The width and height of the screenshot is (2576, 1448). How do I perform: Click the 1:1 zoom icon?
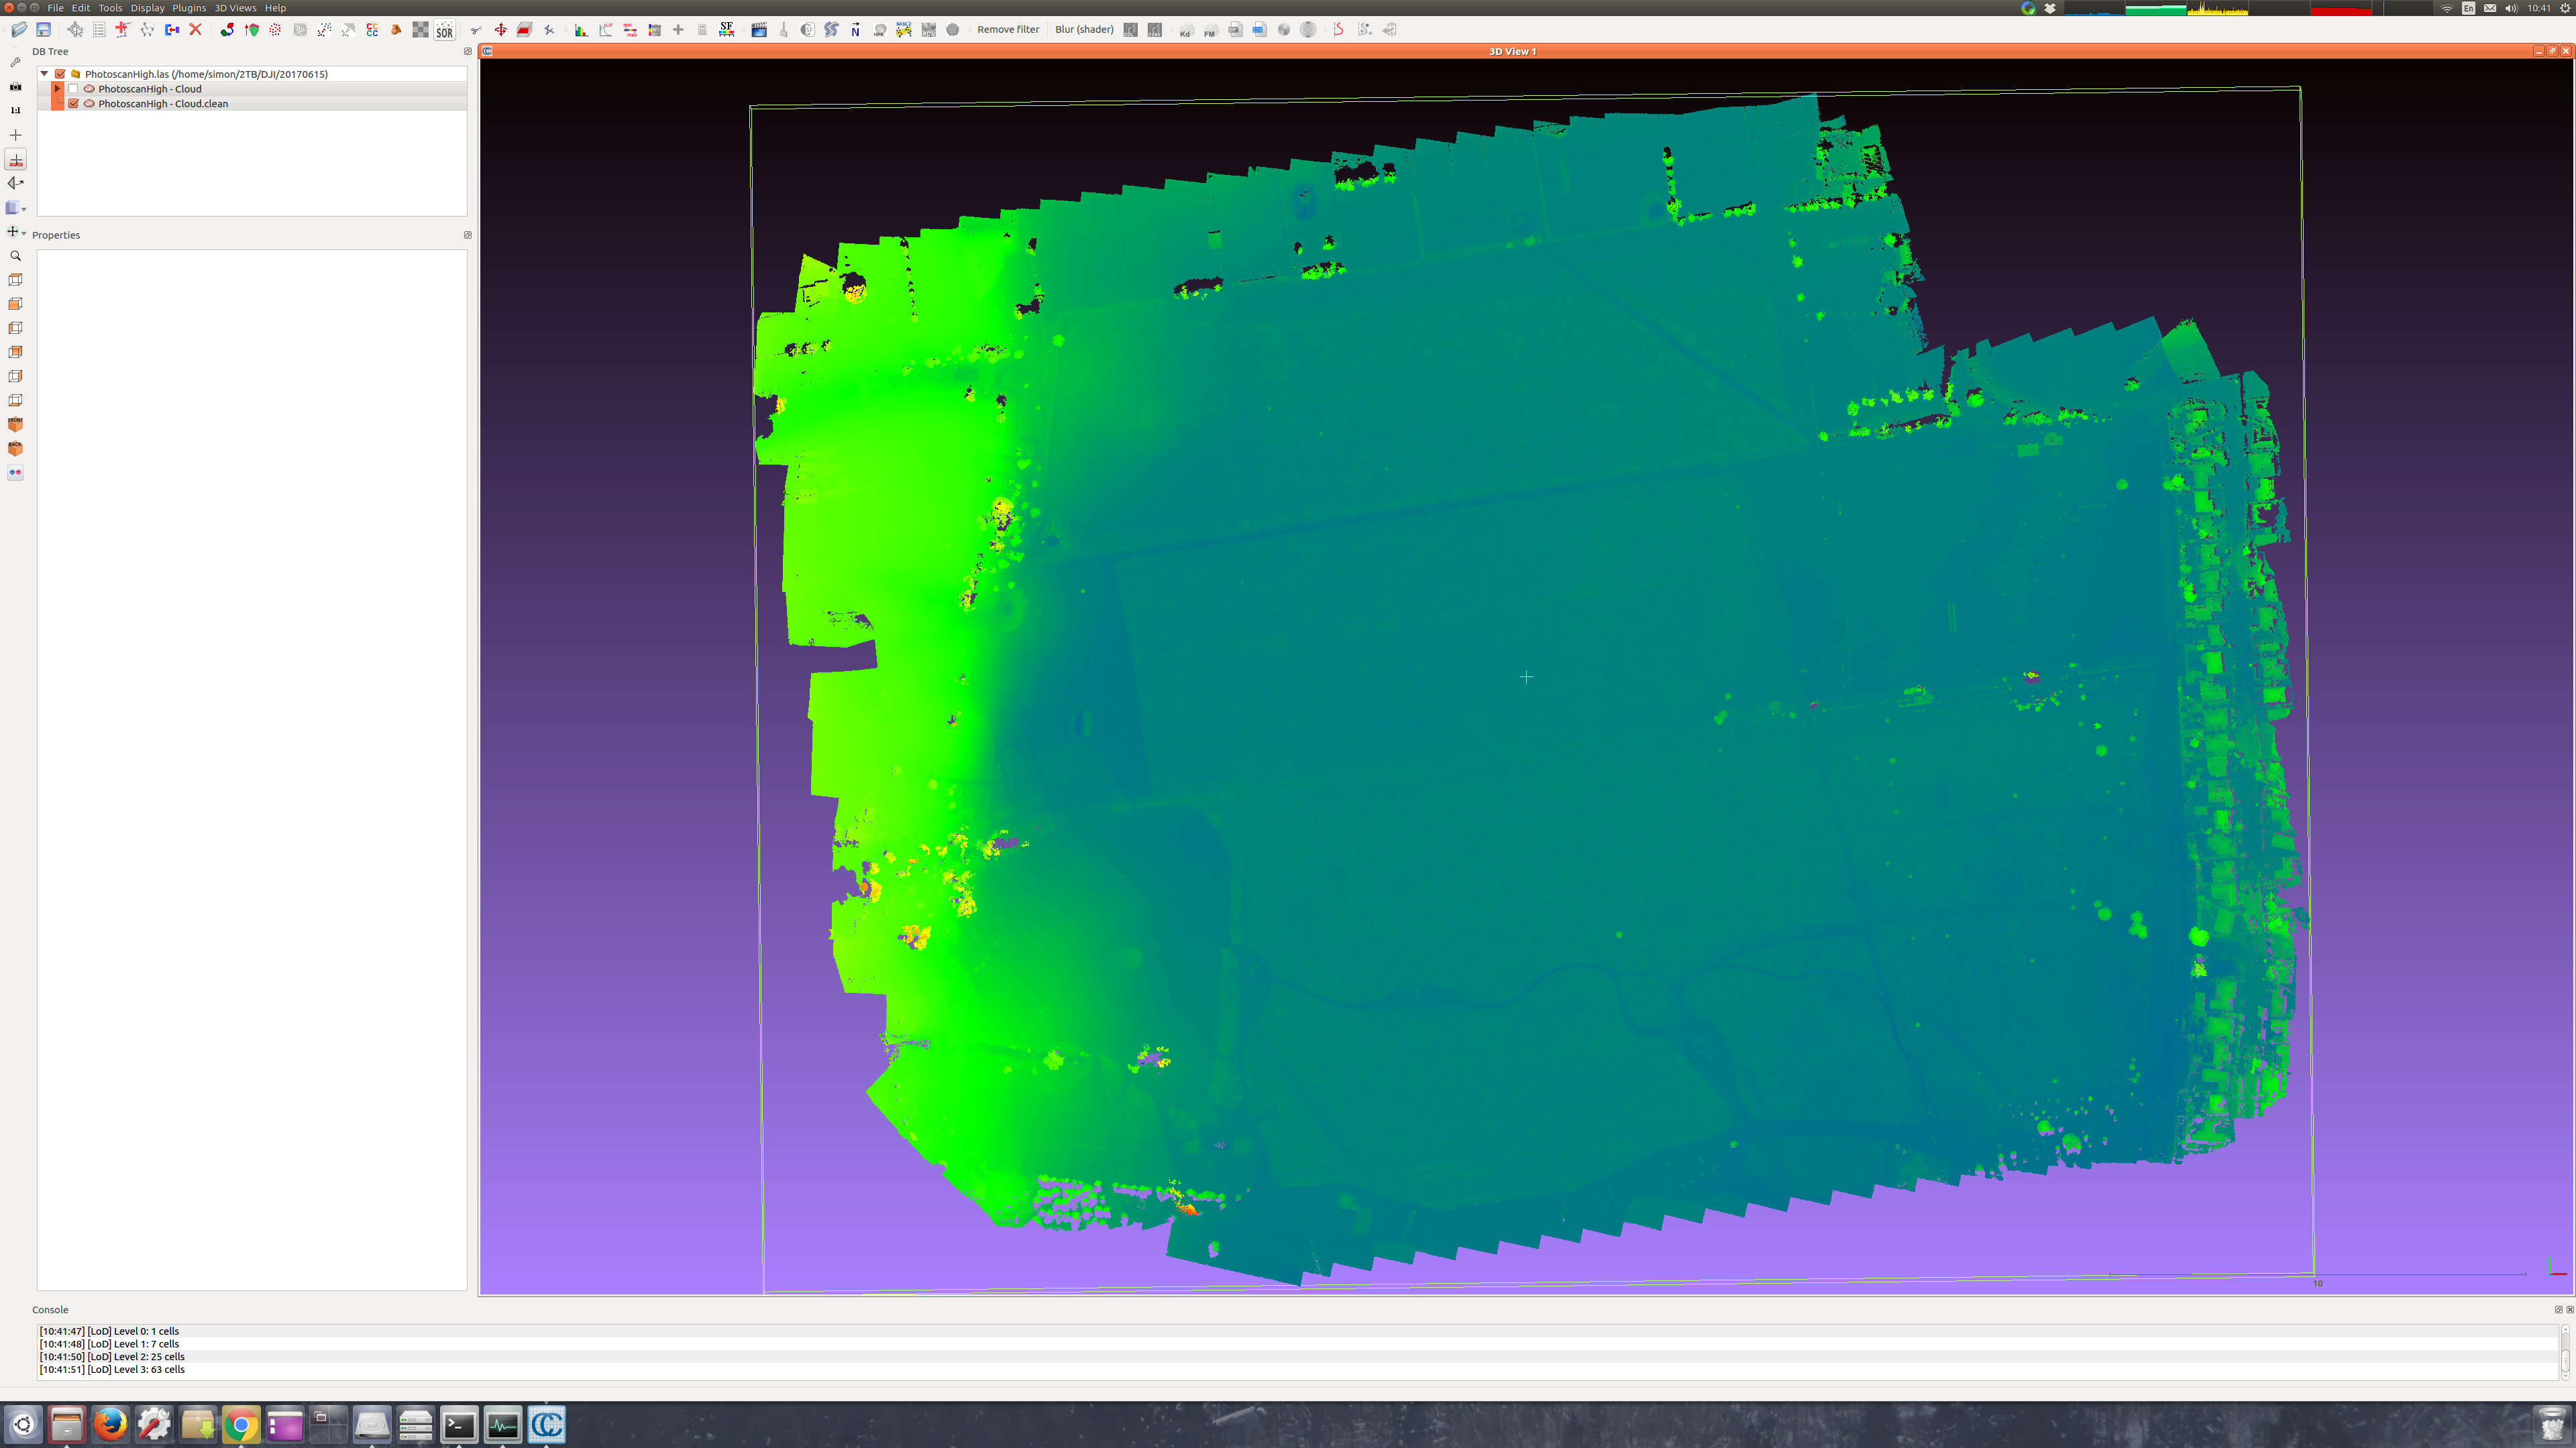(15, 111)
